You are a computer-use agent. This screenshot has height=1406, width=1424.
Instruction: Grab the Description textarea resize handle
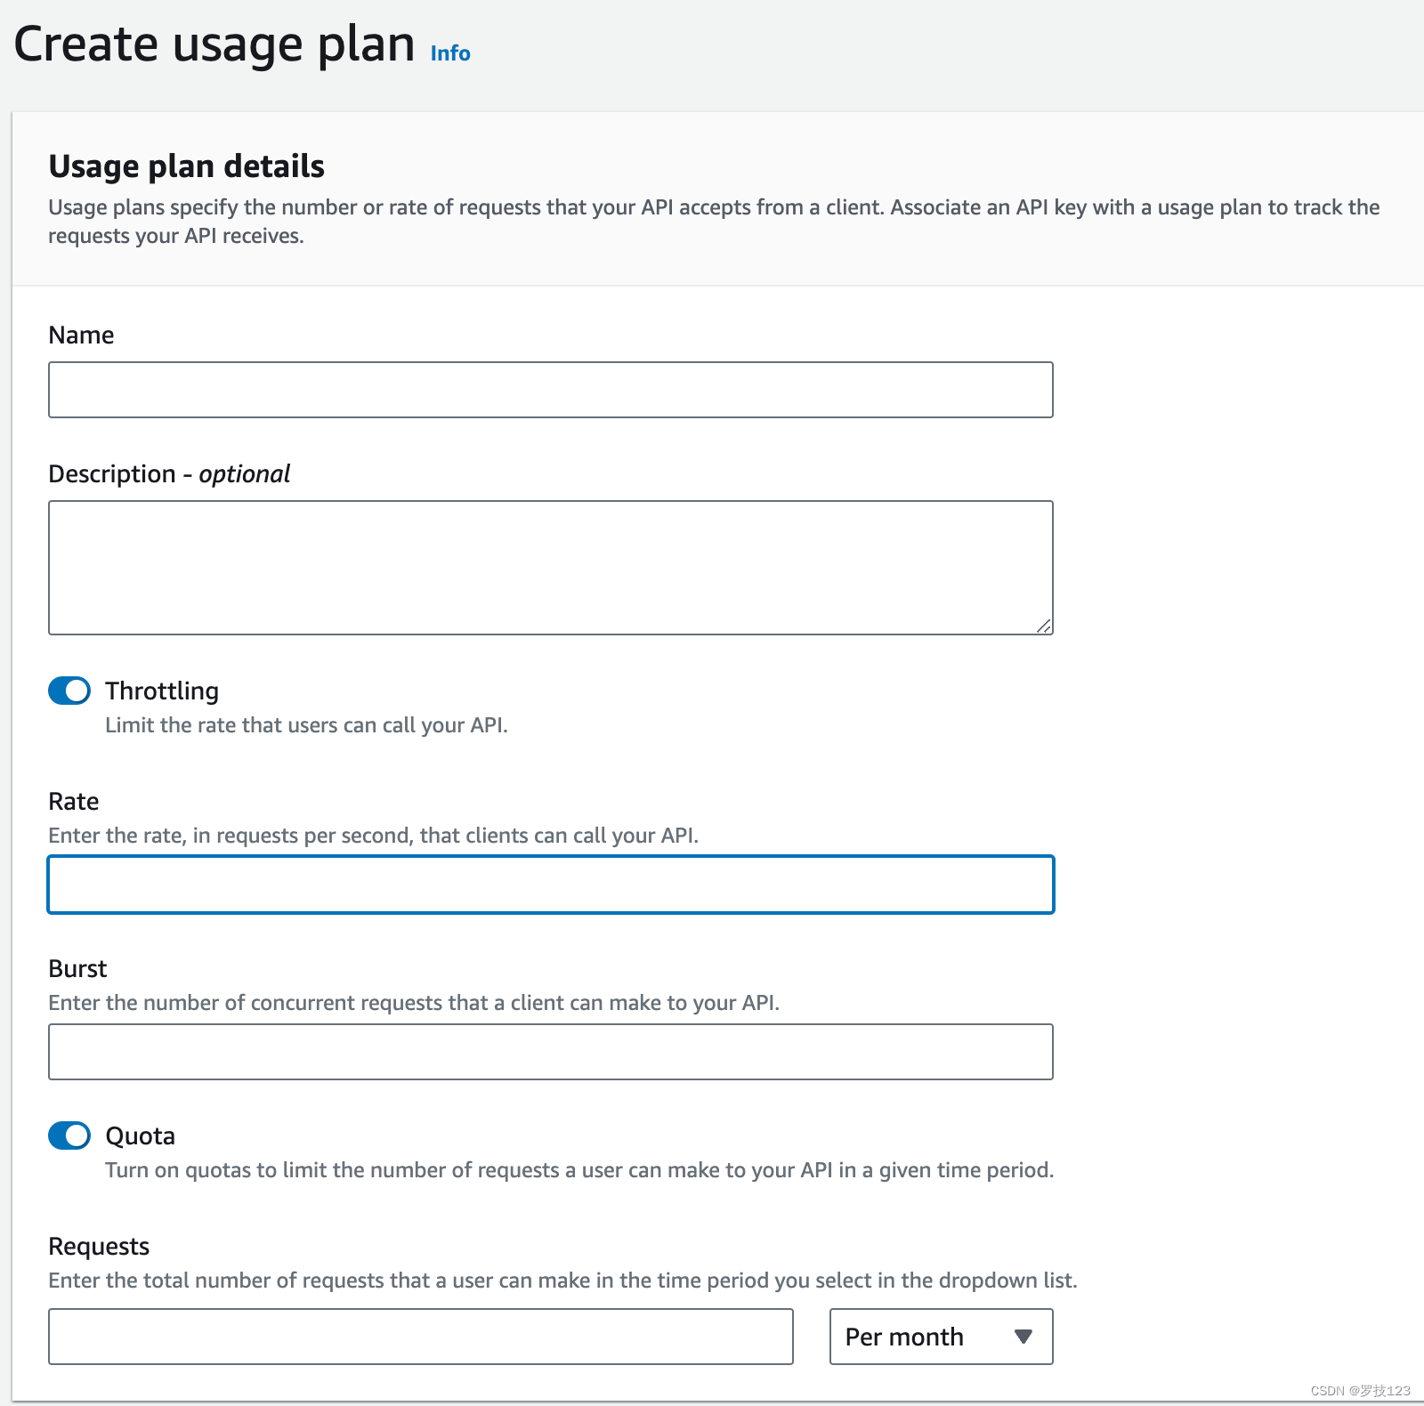click(x=1044, y=626)
